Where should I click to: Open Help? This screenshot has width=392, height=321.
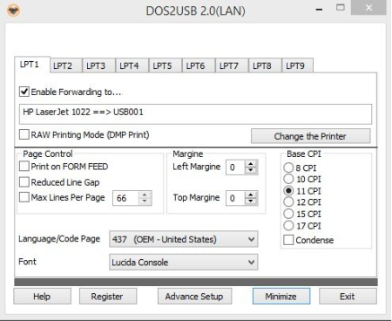coord(42,297)
